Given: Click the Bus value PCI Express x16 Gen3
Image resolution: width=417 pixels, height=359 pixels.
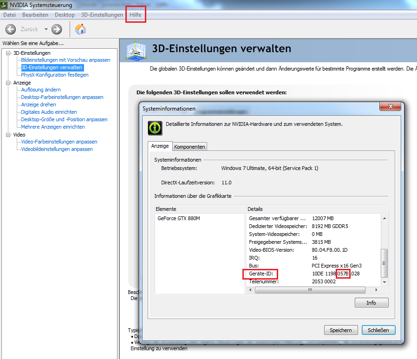Looking at the screenshot, I should click(x=337, y=266).
